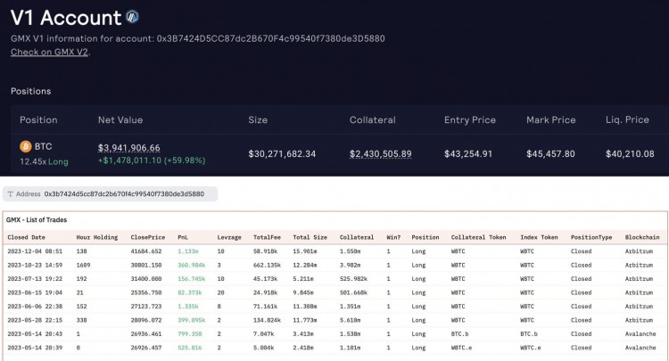Click the Liq. Price column header

(x=627, y=120)
